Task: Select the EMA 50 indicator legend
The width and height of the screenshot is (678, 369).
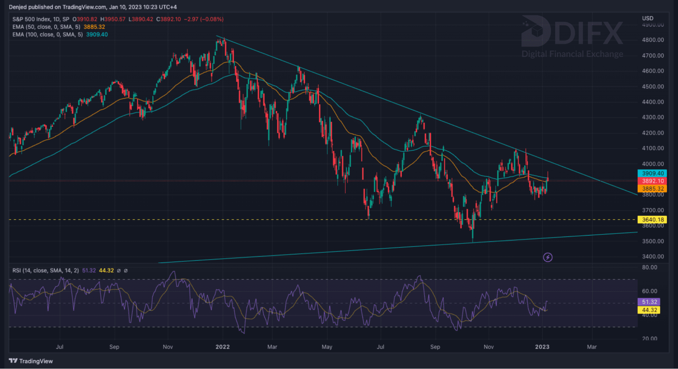Action: [46, 27]
